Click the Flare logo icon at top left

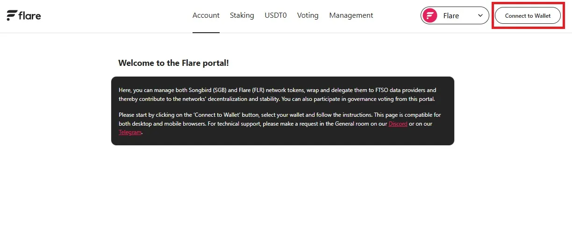point(12,15)
